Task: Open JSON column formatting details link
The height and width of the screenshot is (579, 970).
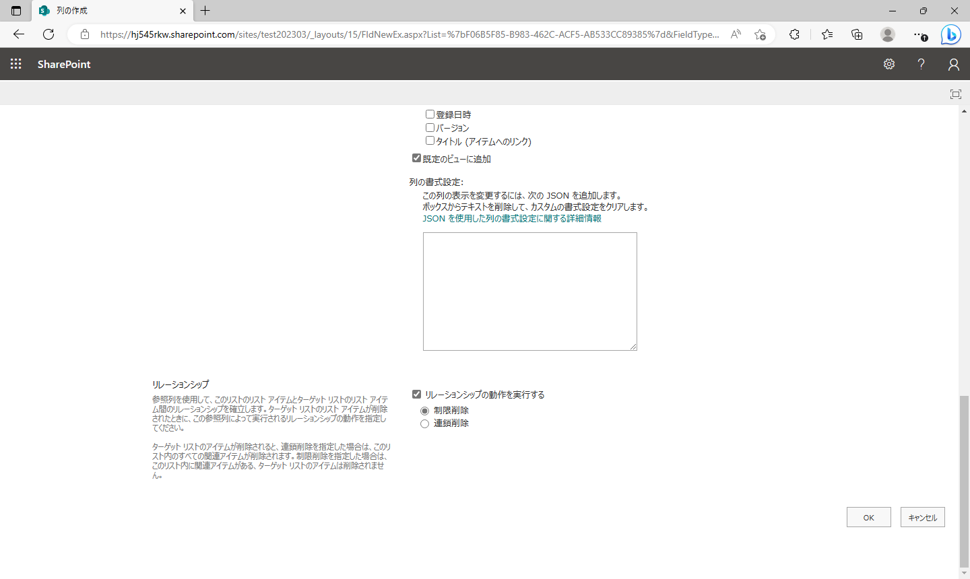Action: [512, 219]
